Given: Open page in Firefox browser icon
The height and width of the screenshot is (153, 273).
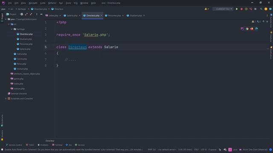Looking at the screenshot, I should pyautogui.click(x=252, y=29).
